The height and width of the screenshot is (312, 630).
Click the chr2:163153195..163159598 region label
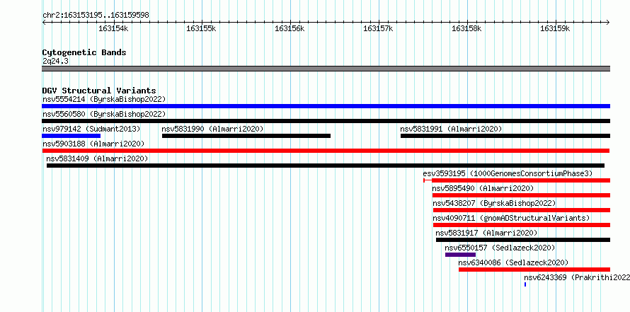coord(96,15)
